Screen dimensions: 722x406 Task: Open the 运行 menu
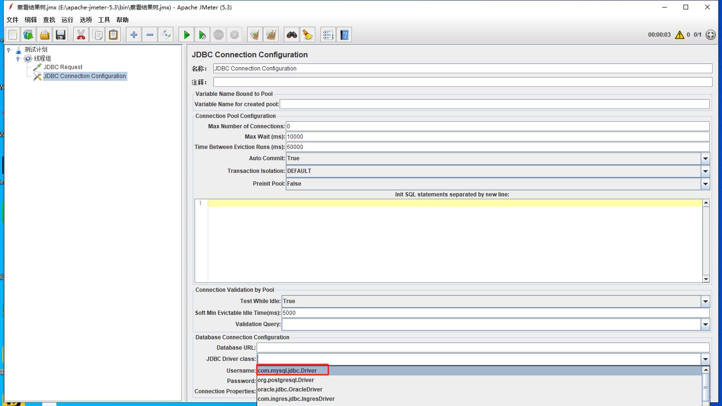click(x=68, y=20)
